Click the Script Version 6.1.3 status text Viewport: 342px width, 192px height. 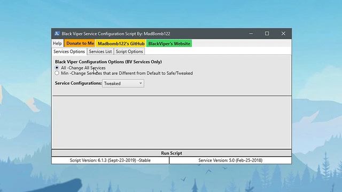pos(110,161)
